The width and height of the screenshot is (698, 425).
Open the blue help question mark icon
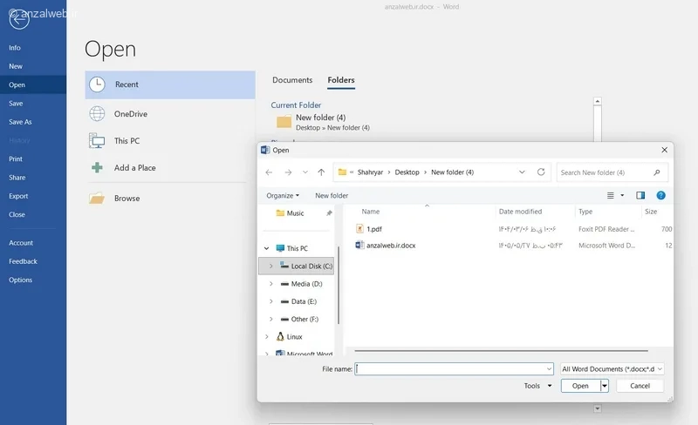coord(661,196)
